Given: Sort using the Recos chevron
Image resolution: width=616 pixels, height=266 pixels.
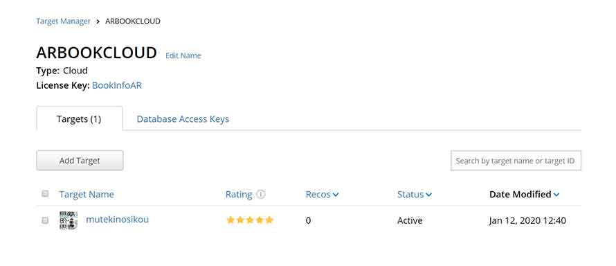Looking at the screenshot, I should 336,195.
